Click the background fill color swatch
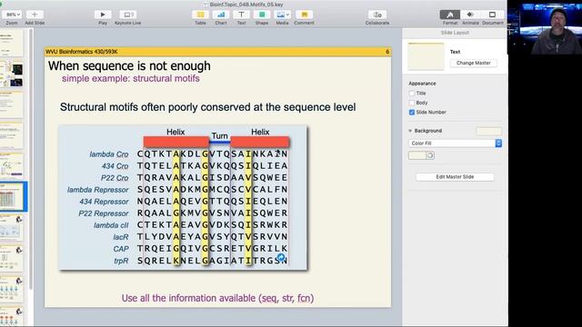The height and width of the screenshot is (327, 582). 417,155
